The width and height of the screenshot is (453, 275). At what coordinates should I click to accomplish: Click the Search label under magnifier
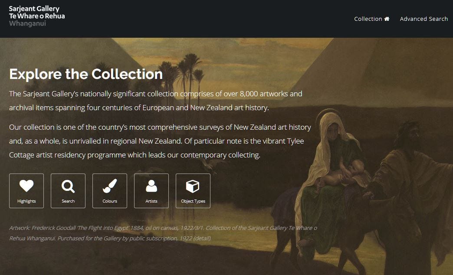(x=68, y=201)
